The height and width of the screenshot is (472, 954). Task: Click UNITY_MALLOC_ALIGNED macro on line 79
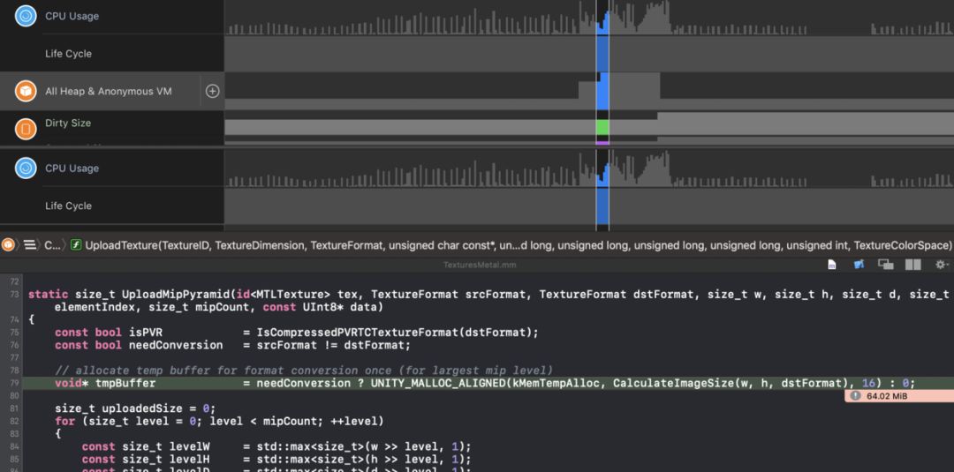pyautogui.click(x=437, y=383)
